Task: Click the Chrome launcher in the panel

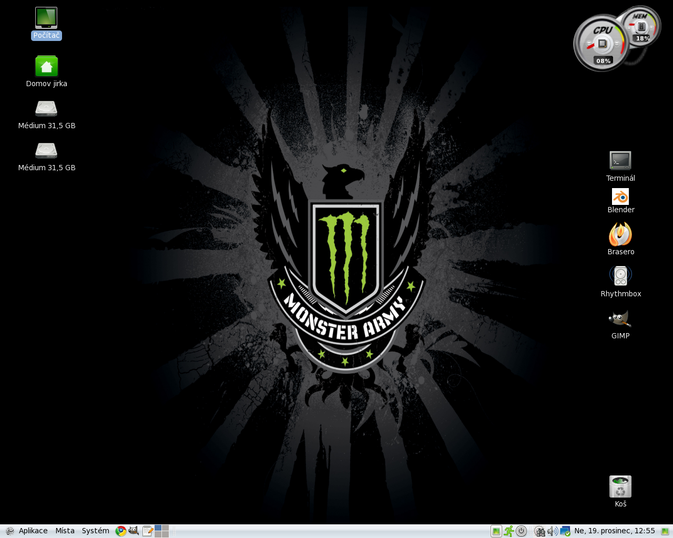Action: tap(121, 531)
